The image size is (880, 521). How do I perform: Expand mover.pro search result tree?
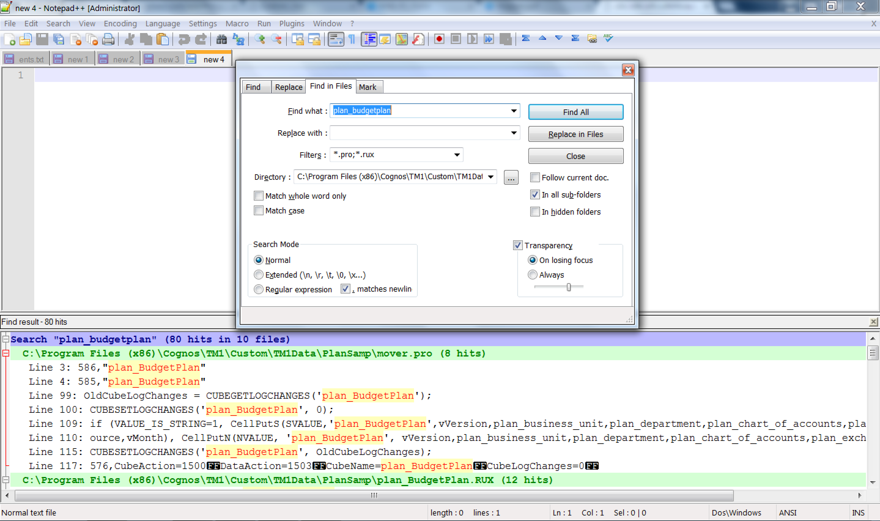(x=4, y=353)
